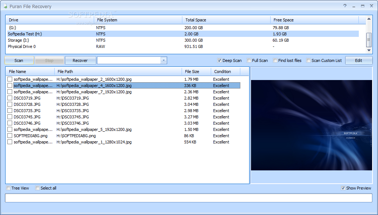Click the file path H:\DSC03719.JPG
This screenshot has width=378, height=215.
[x=73, y=98]
